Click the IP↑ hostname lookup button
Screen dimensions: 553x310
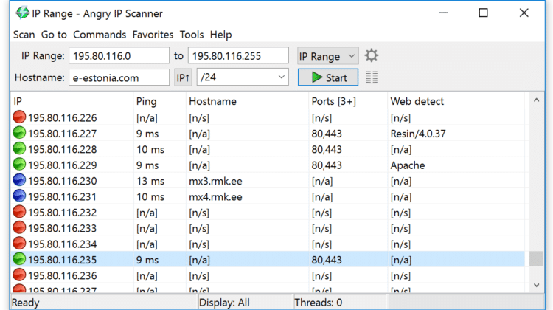(183, 77)
